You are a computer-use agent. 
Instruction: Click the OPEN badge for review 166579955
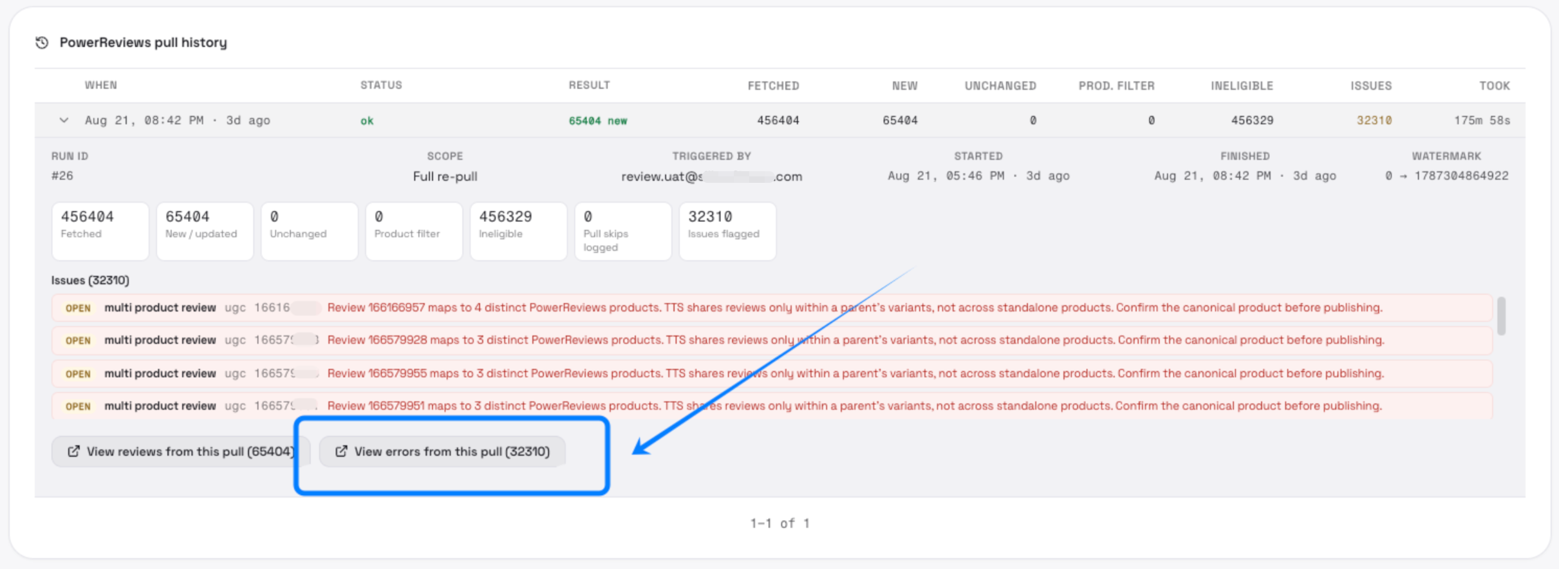point(78,374)
